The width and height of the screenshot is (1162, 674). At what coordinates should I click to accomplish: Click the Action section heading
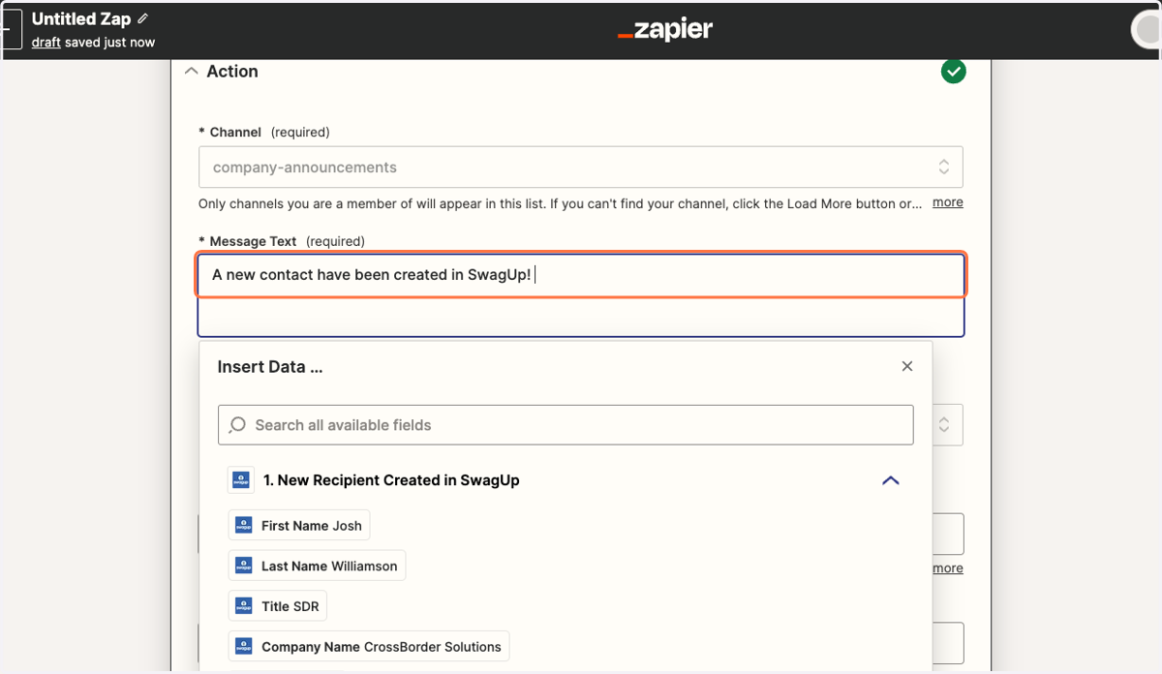click(x=232, y=72)
